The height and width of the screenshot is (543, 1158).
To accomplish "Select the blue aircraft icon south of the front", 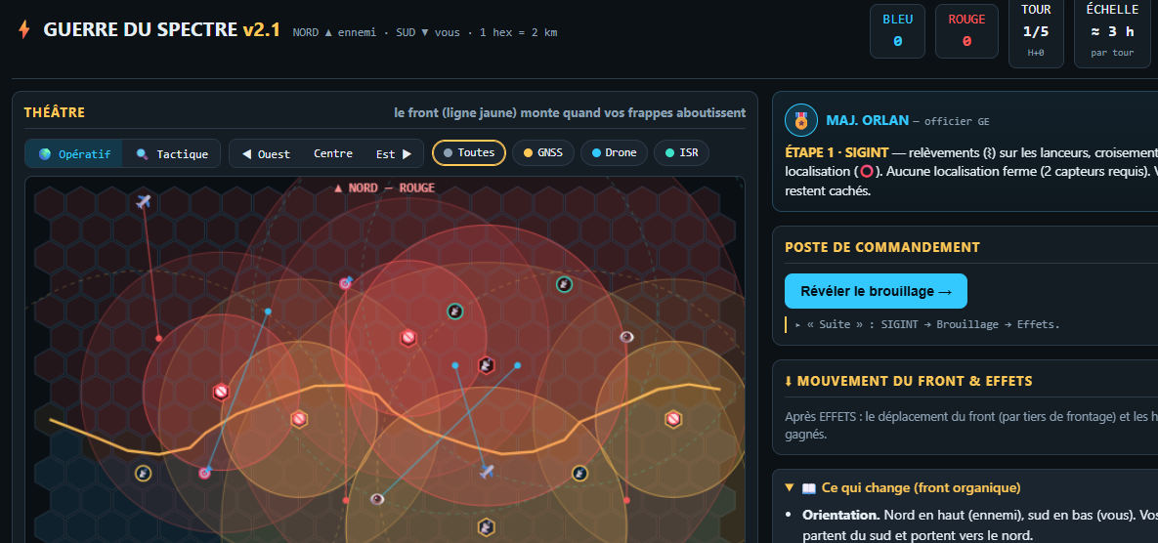I will point(486,471).
